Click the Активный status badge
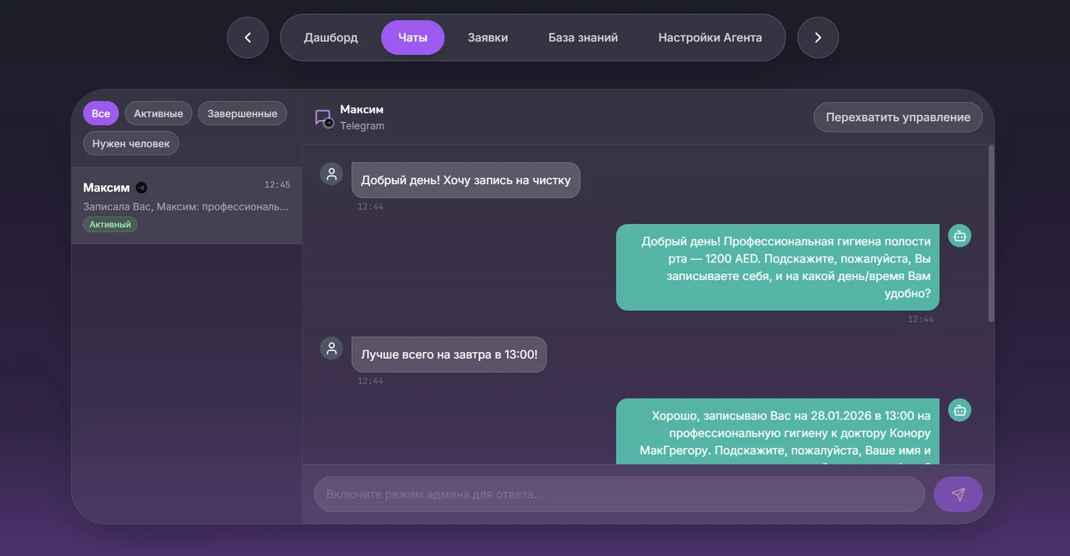1070x556 pixels. click(x=110, y=225)
